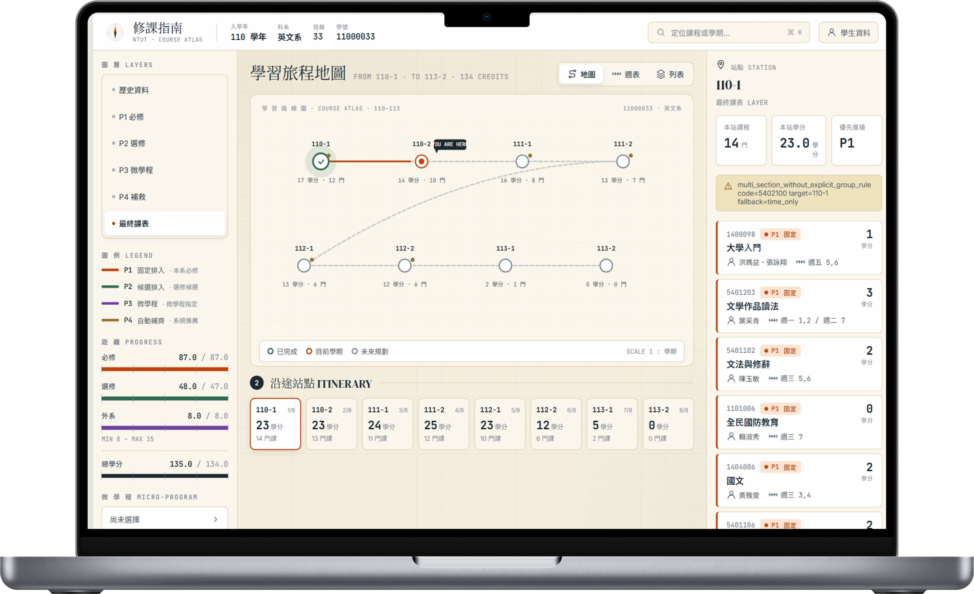Open itinerary card 111-2 4/8

444,424
